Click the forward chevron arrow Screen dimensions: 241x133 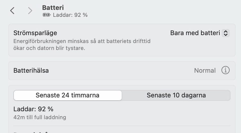click(30, 11)
